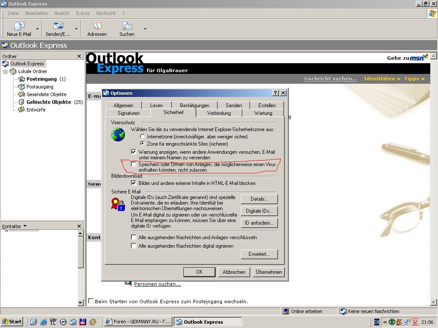Image resolution: width=438 pixels, height=328 pixels.
Task: Click the Abbrechen button
Action: tap(234, 272)
